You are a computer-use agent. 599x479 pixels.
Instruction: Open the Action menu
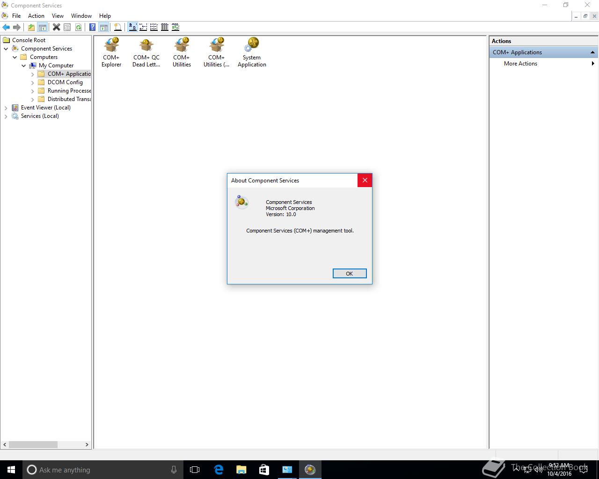[36, 16]
